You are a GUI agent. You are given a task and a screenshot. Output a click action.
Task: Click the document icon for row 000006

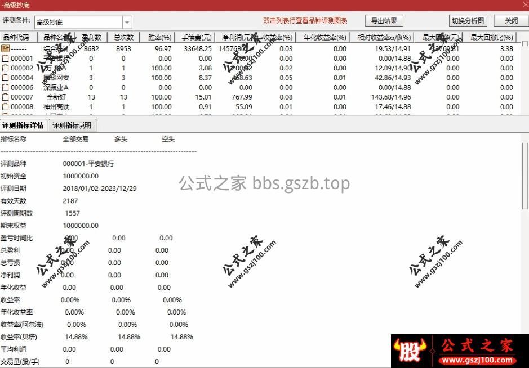pos(5,88)
